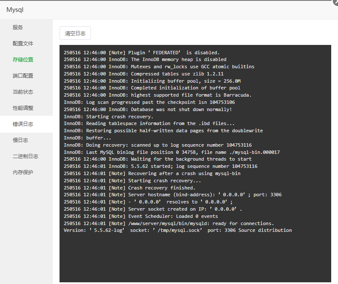
Task: Click the 清空日志 clear log button
Action: 75,33
